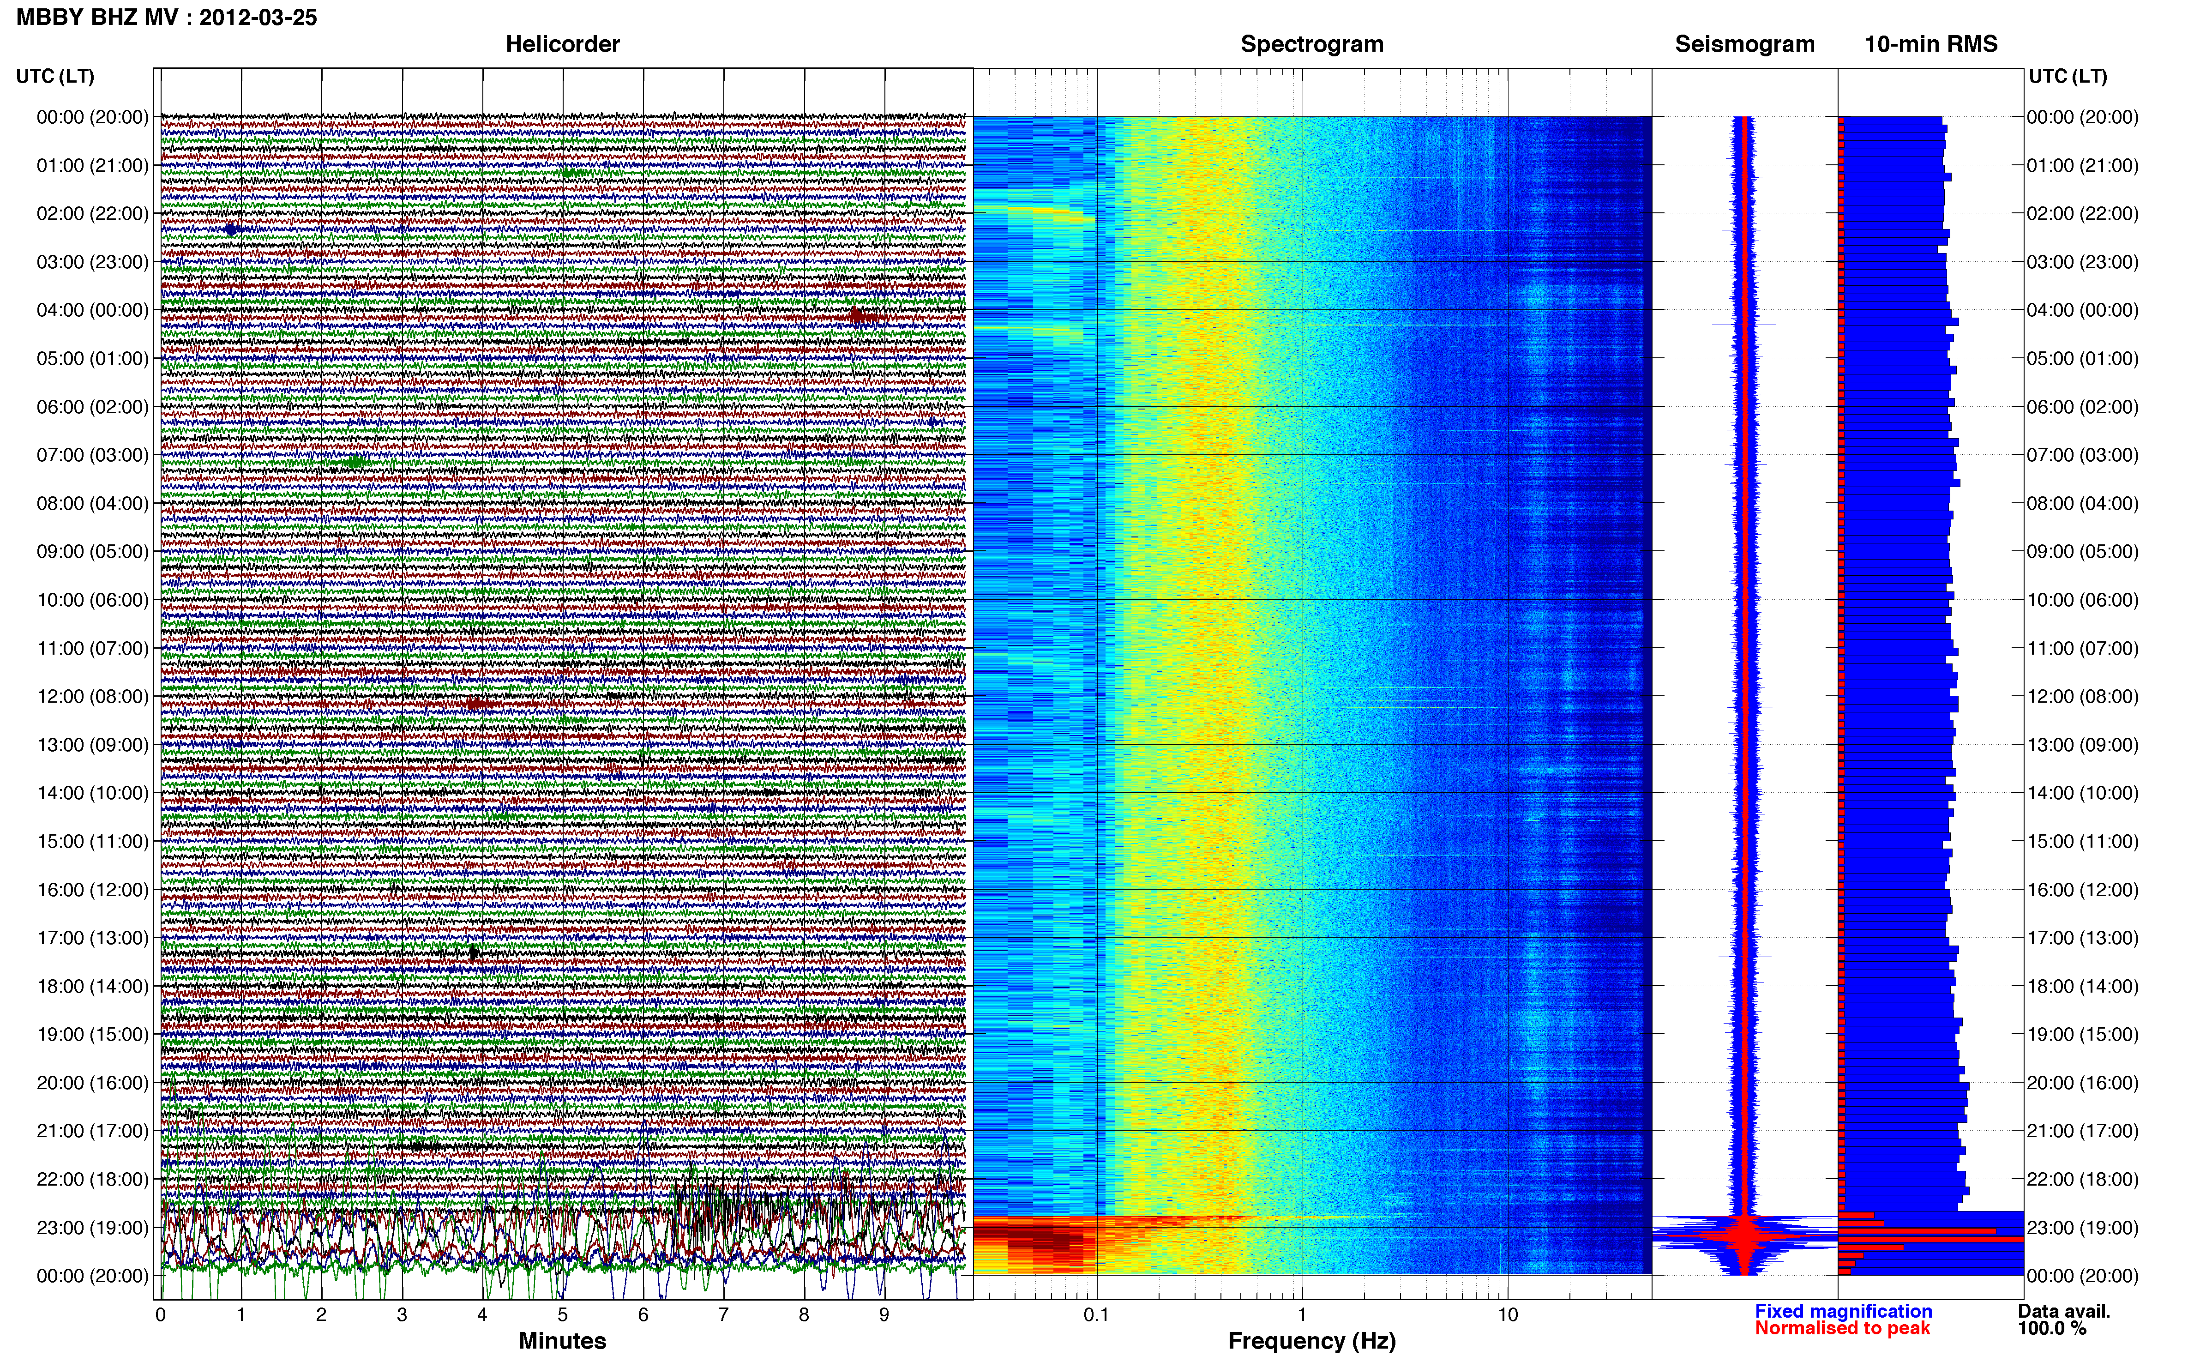The width and height of the screenshot is (2188, 1368).
Task: Click the left 'UTC (LT)' axis label
Action: pyautogui.click(x=55, y=76)
